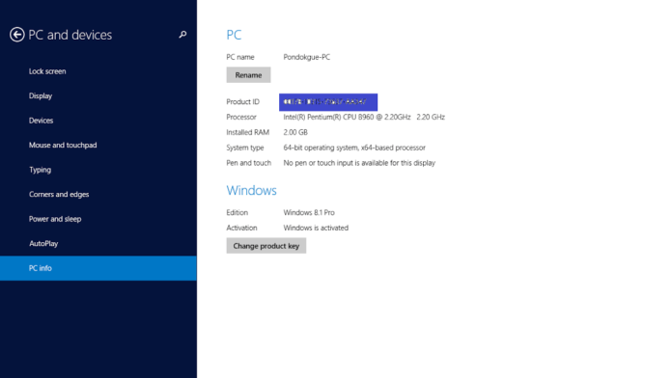Screen dimensions: 672x378
Task: Click the Installed RAM label
Action: 248,132
